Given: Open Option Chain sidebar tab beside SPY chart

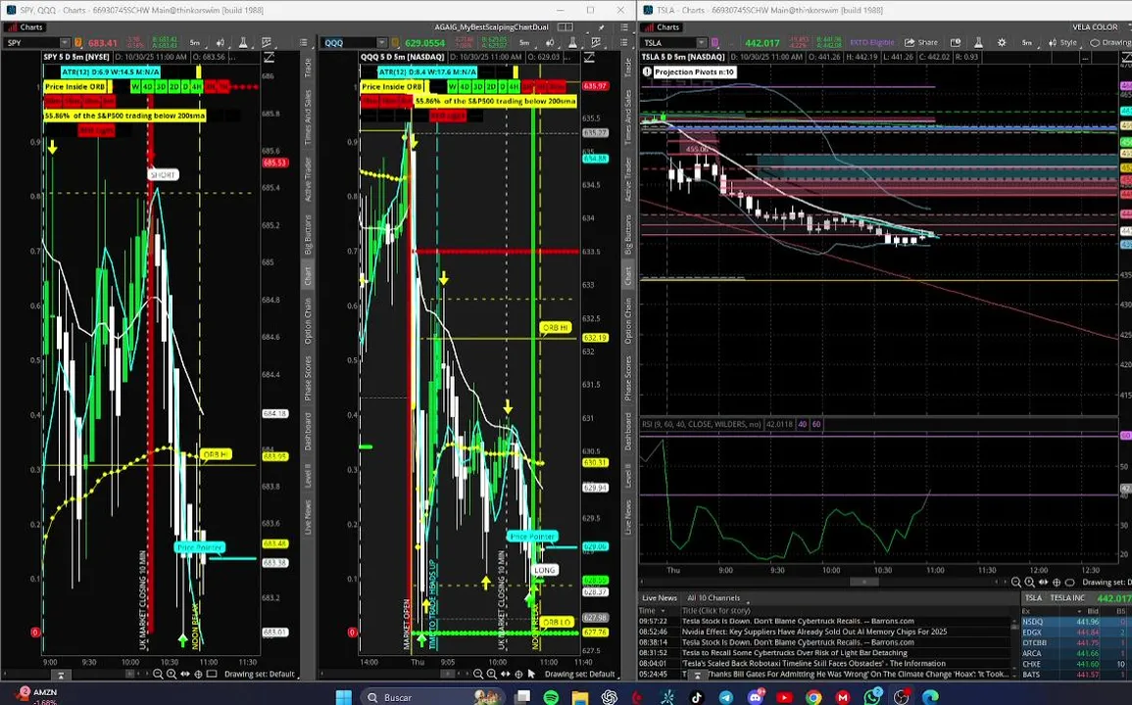Looking at the screenshot, I should tap(308, 321).
